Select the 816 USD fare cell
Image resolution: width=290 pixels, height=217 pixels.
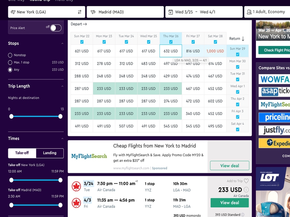(193, 51)
